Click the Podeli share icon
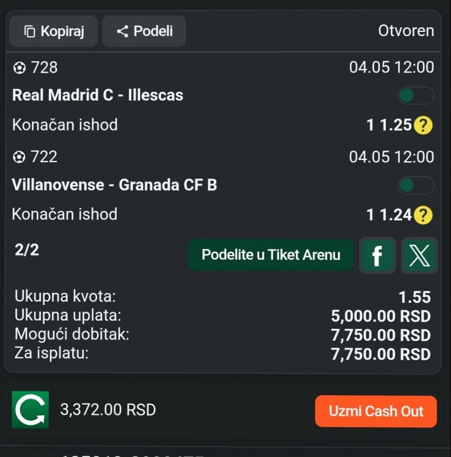 click(x=123, y=31)
